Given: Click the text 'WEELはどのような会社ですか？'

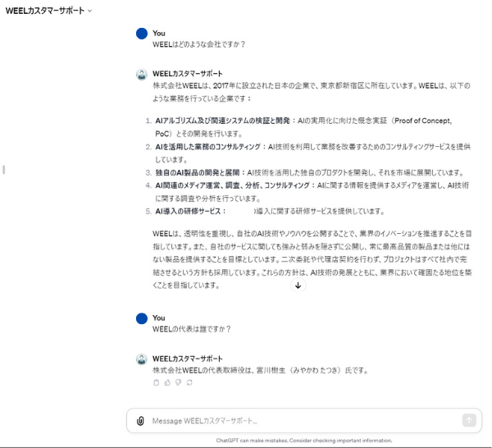Looking at the screenshot, I should click(x=199, y=44).
